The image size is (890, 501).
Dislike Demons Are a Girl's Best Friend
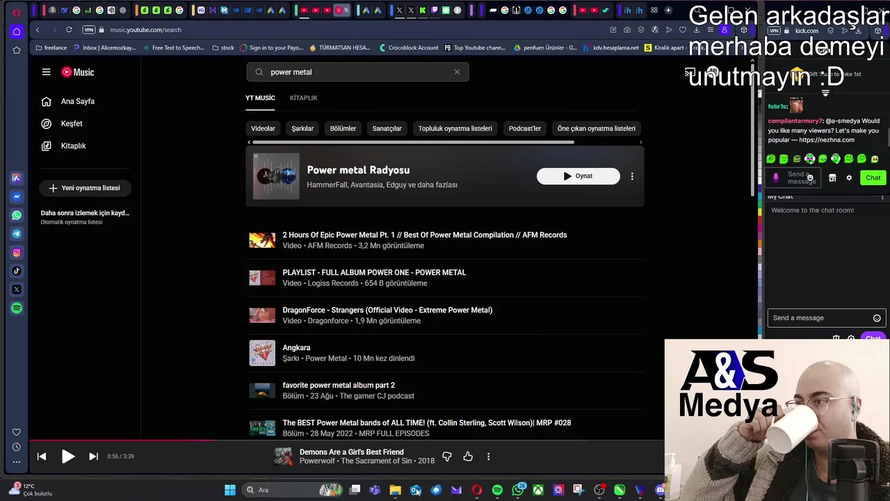(x=447, y=456)
